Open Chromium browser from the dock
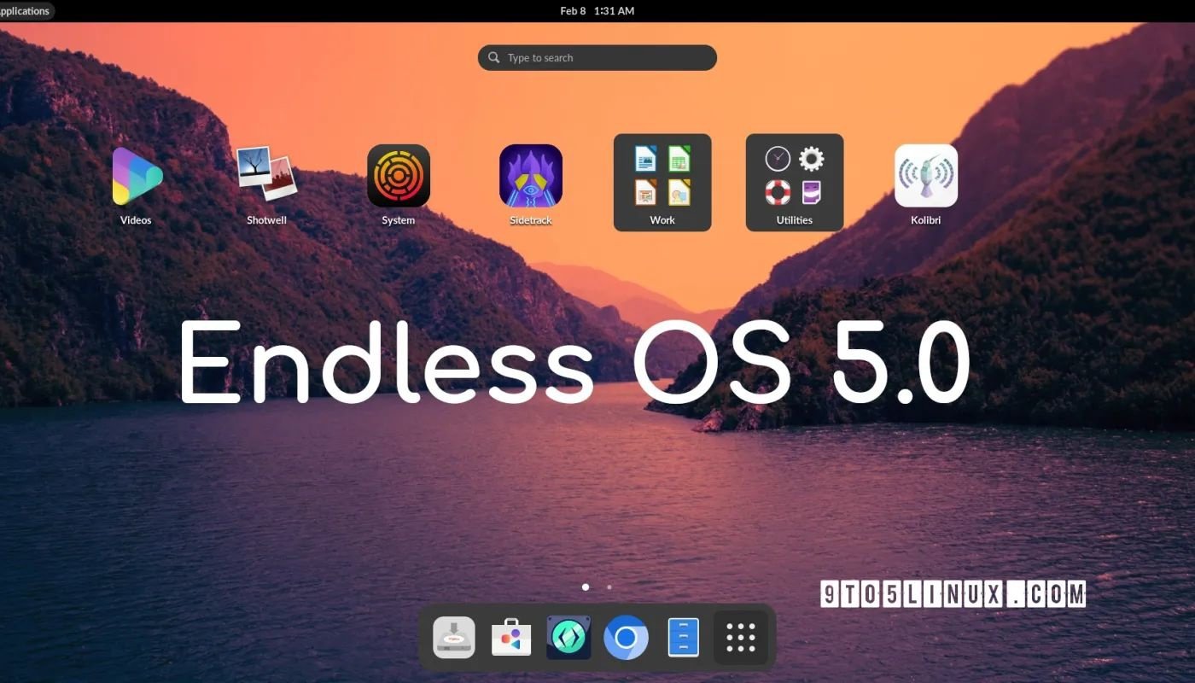 (626, 637)
